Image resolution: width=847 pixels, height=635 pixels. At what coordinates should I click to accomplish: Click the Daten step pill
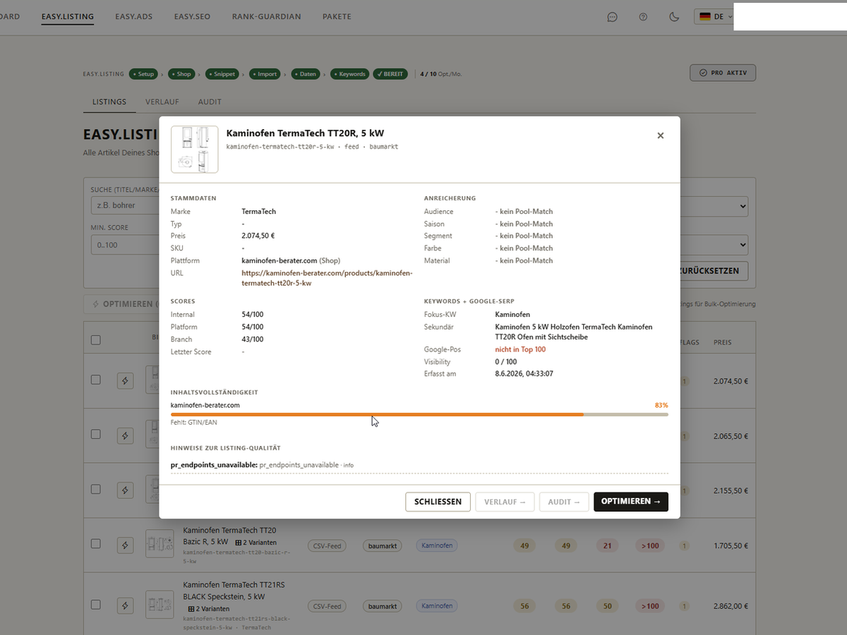pos(306,73)
